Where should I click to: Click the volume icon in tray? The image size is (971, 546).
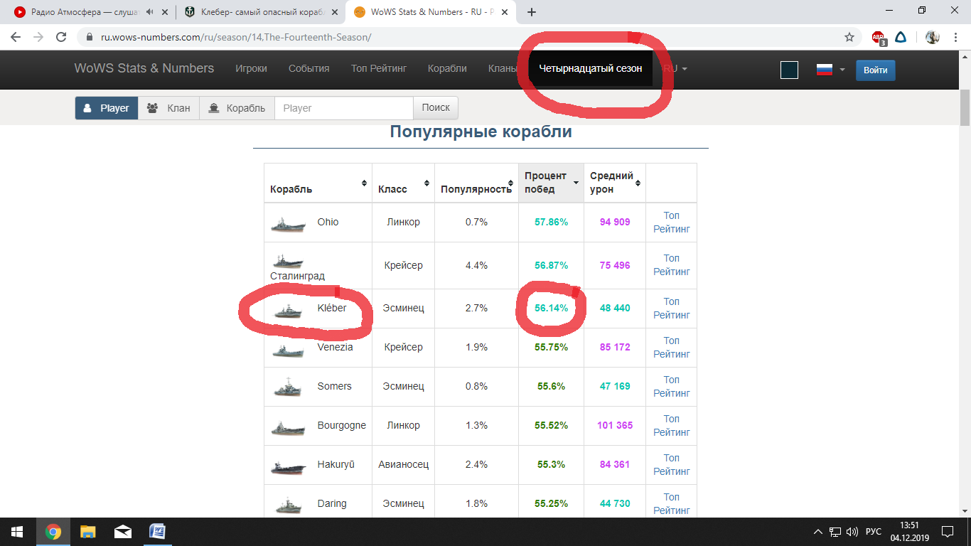(x=852, y=532)
